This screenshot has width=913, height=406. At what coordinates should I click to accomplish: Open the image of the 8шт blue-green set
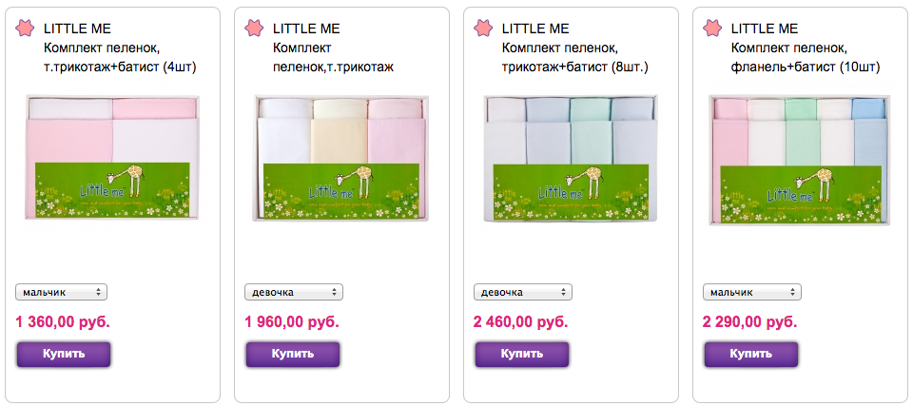[x=571, y=159]
